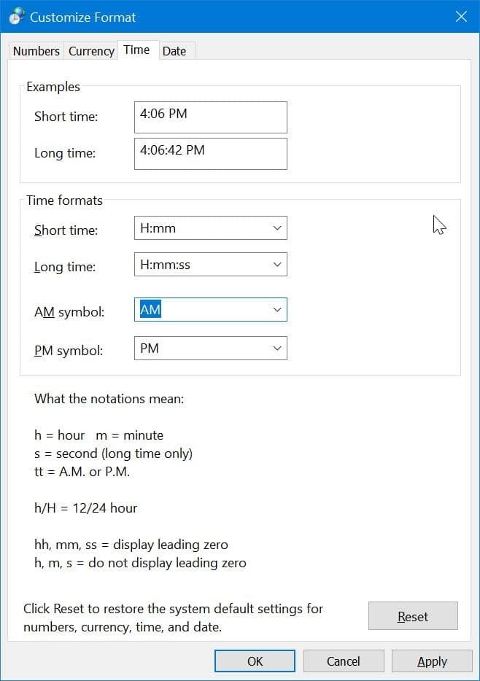The height and width of the screenshot is (681, 480).
Task: Click the Time formats group label
Action: [x=64, y=201]
